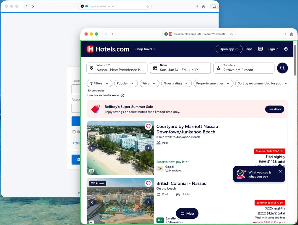Show next photo of Courtyard by Marriott
Image resolution: width=298 pixels, height=225 pixels.
pyautogui.click(x=148, y=148)
